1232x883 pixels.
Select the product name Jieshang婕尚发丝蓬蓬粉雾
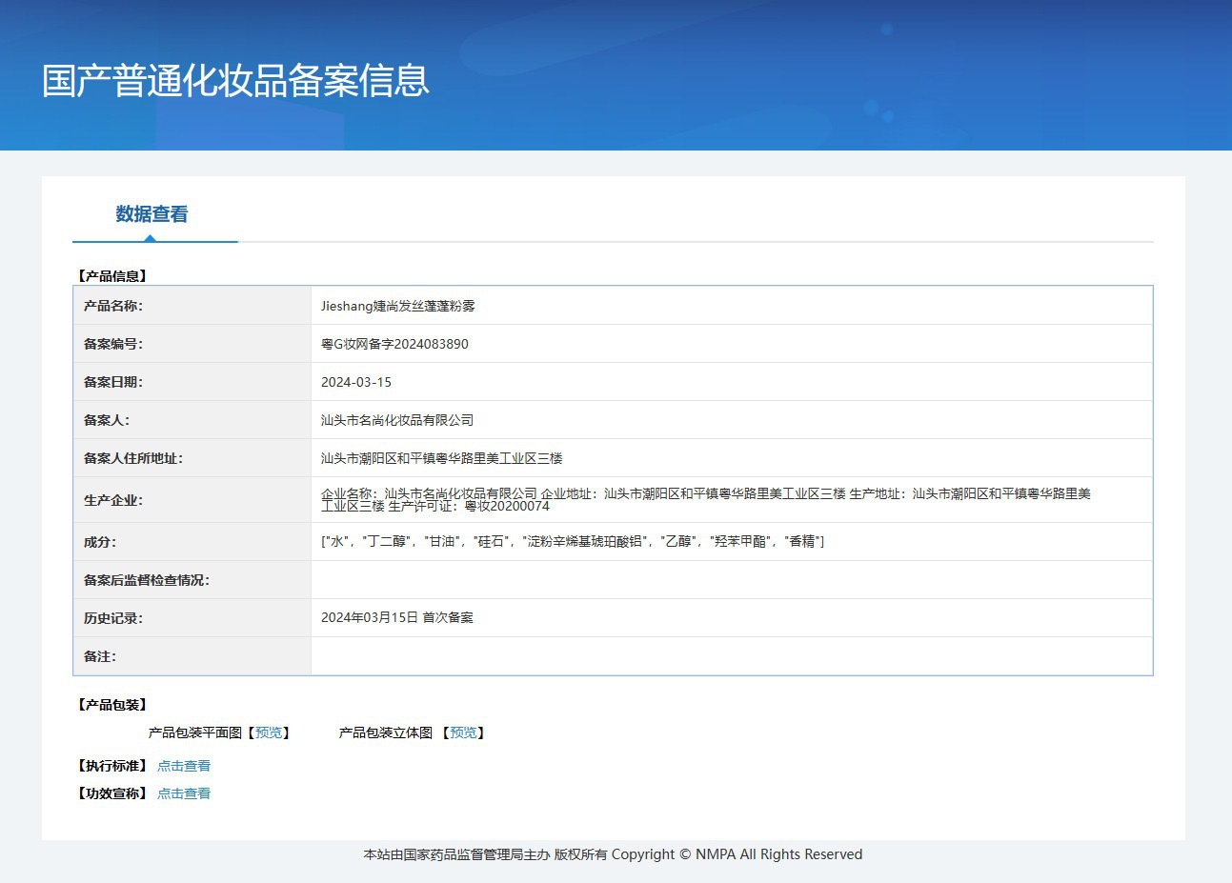click(397, 306)
